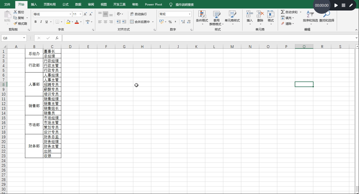The image size is (359, 194).
Task: Increase indent icon
Action: (124, 22)
